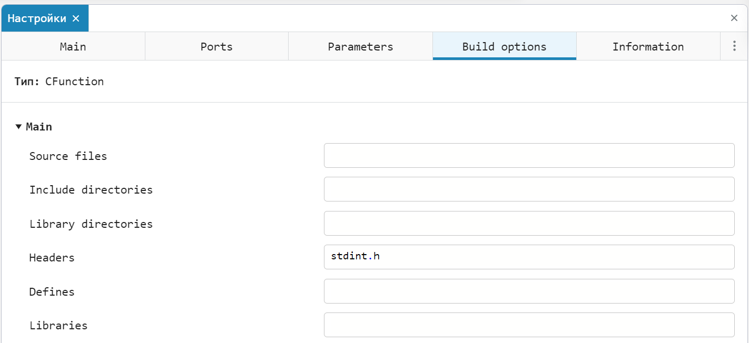Open the Ports tab
749x343 pixels.
point(216,46)
